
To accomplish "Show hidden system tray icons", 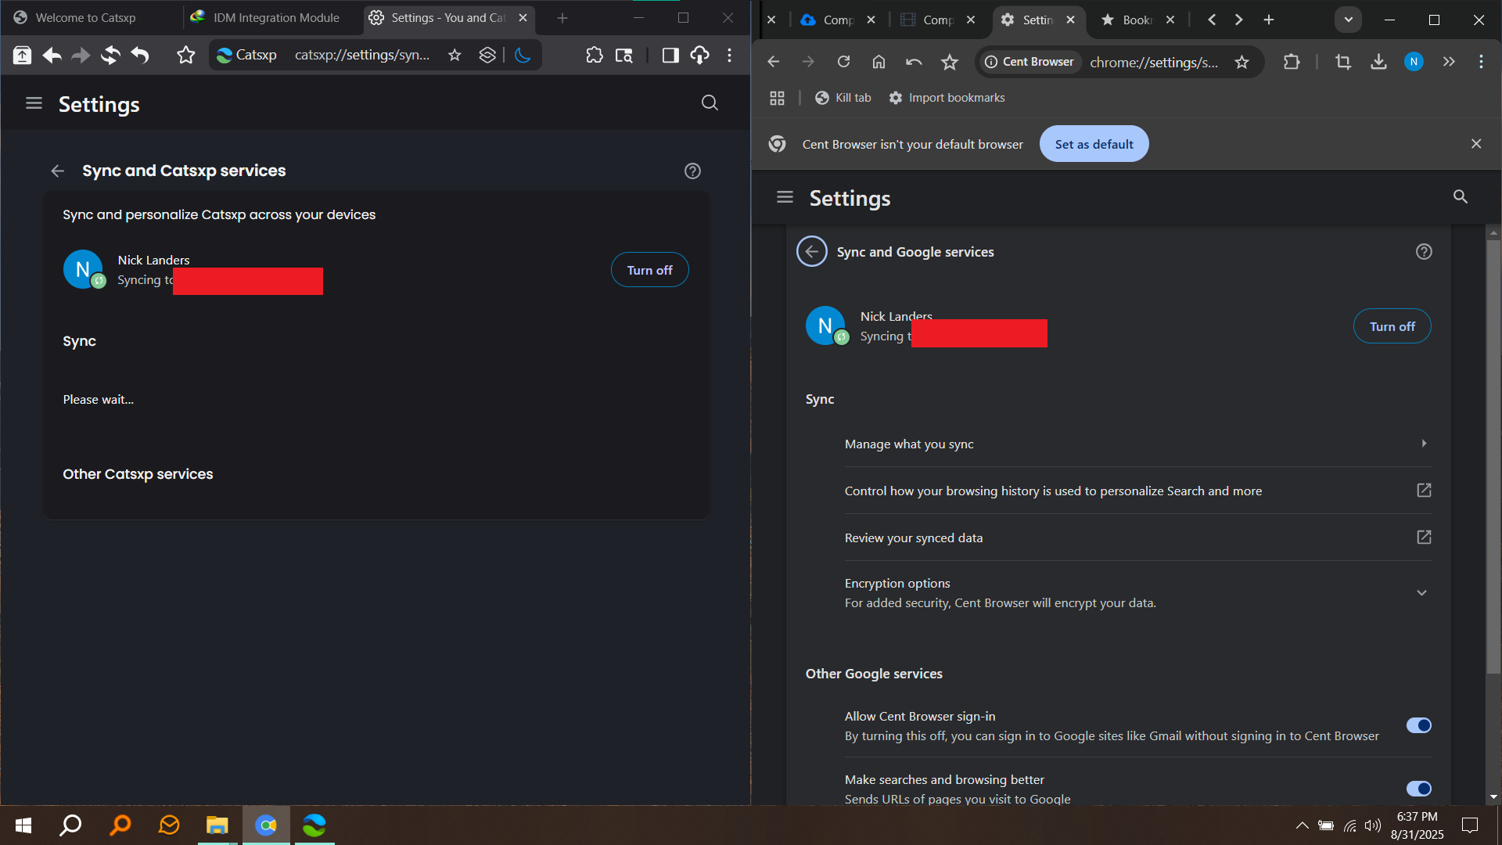I will 1302,825.
